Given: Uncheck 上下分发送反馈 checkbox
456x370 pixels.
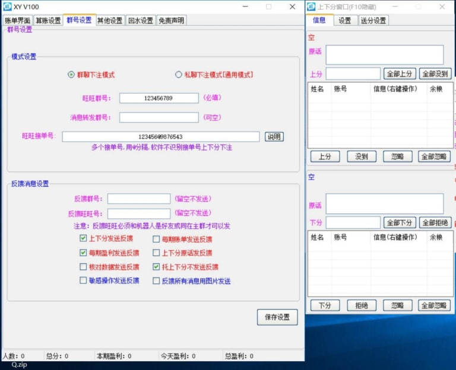Looking at the screenshot, I should coord(83,238).
